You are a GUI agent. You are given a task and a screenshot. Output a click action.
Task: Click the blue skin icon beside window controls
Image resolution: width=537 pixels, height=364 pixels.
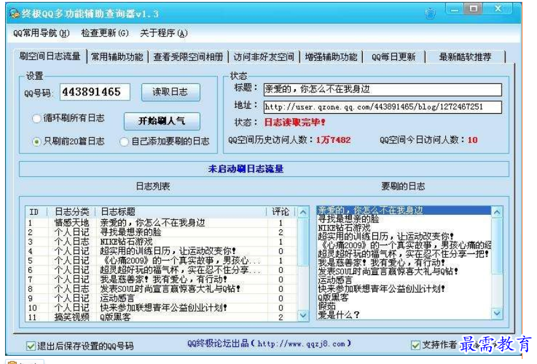click(x=430, y=14)
